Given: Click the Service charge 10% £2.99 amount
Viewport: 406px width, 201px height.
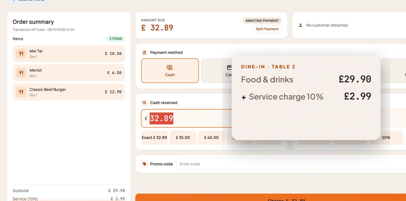Looking at the screenshot, I should (x=358, y=96).
